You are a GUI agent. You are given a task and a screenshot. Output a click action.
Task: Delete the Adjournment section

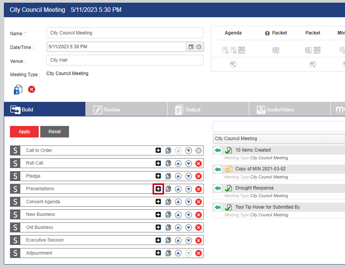coord(199,253)
